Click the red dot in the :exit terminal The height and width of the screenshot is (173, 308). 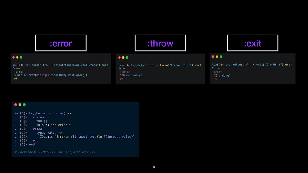[x=213, y=56]
